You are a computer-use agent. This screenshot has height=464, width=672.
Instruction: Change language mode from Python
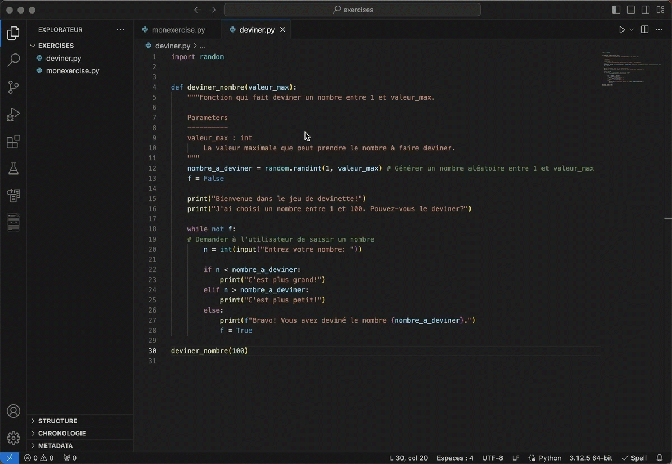pos(550,458)
